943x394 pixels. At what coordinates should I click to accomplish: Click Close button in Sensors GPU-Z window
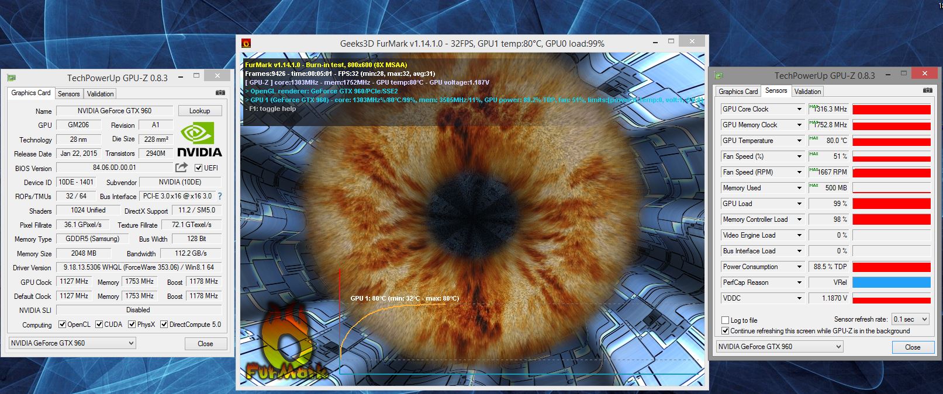coord(913,347)
